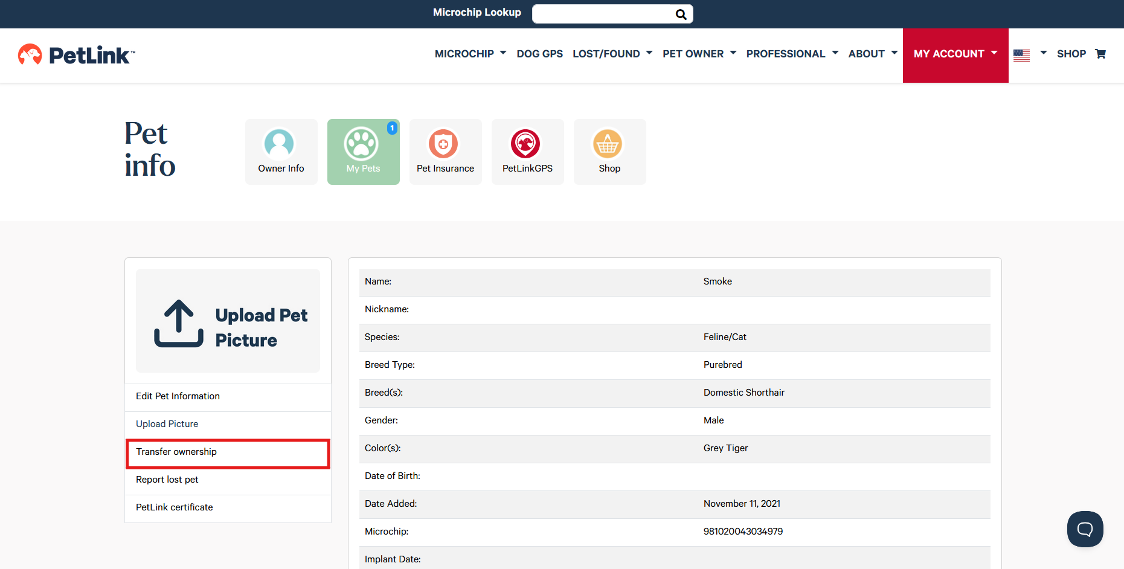Click the breed value Domestic Shorthair

pos(744,393)
